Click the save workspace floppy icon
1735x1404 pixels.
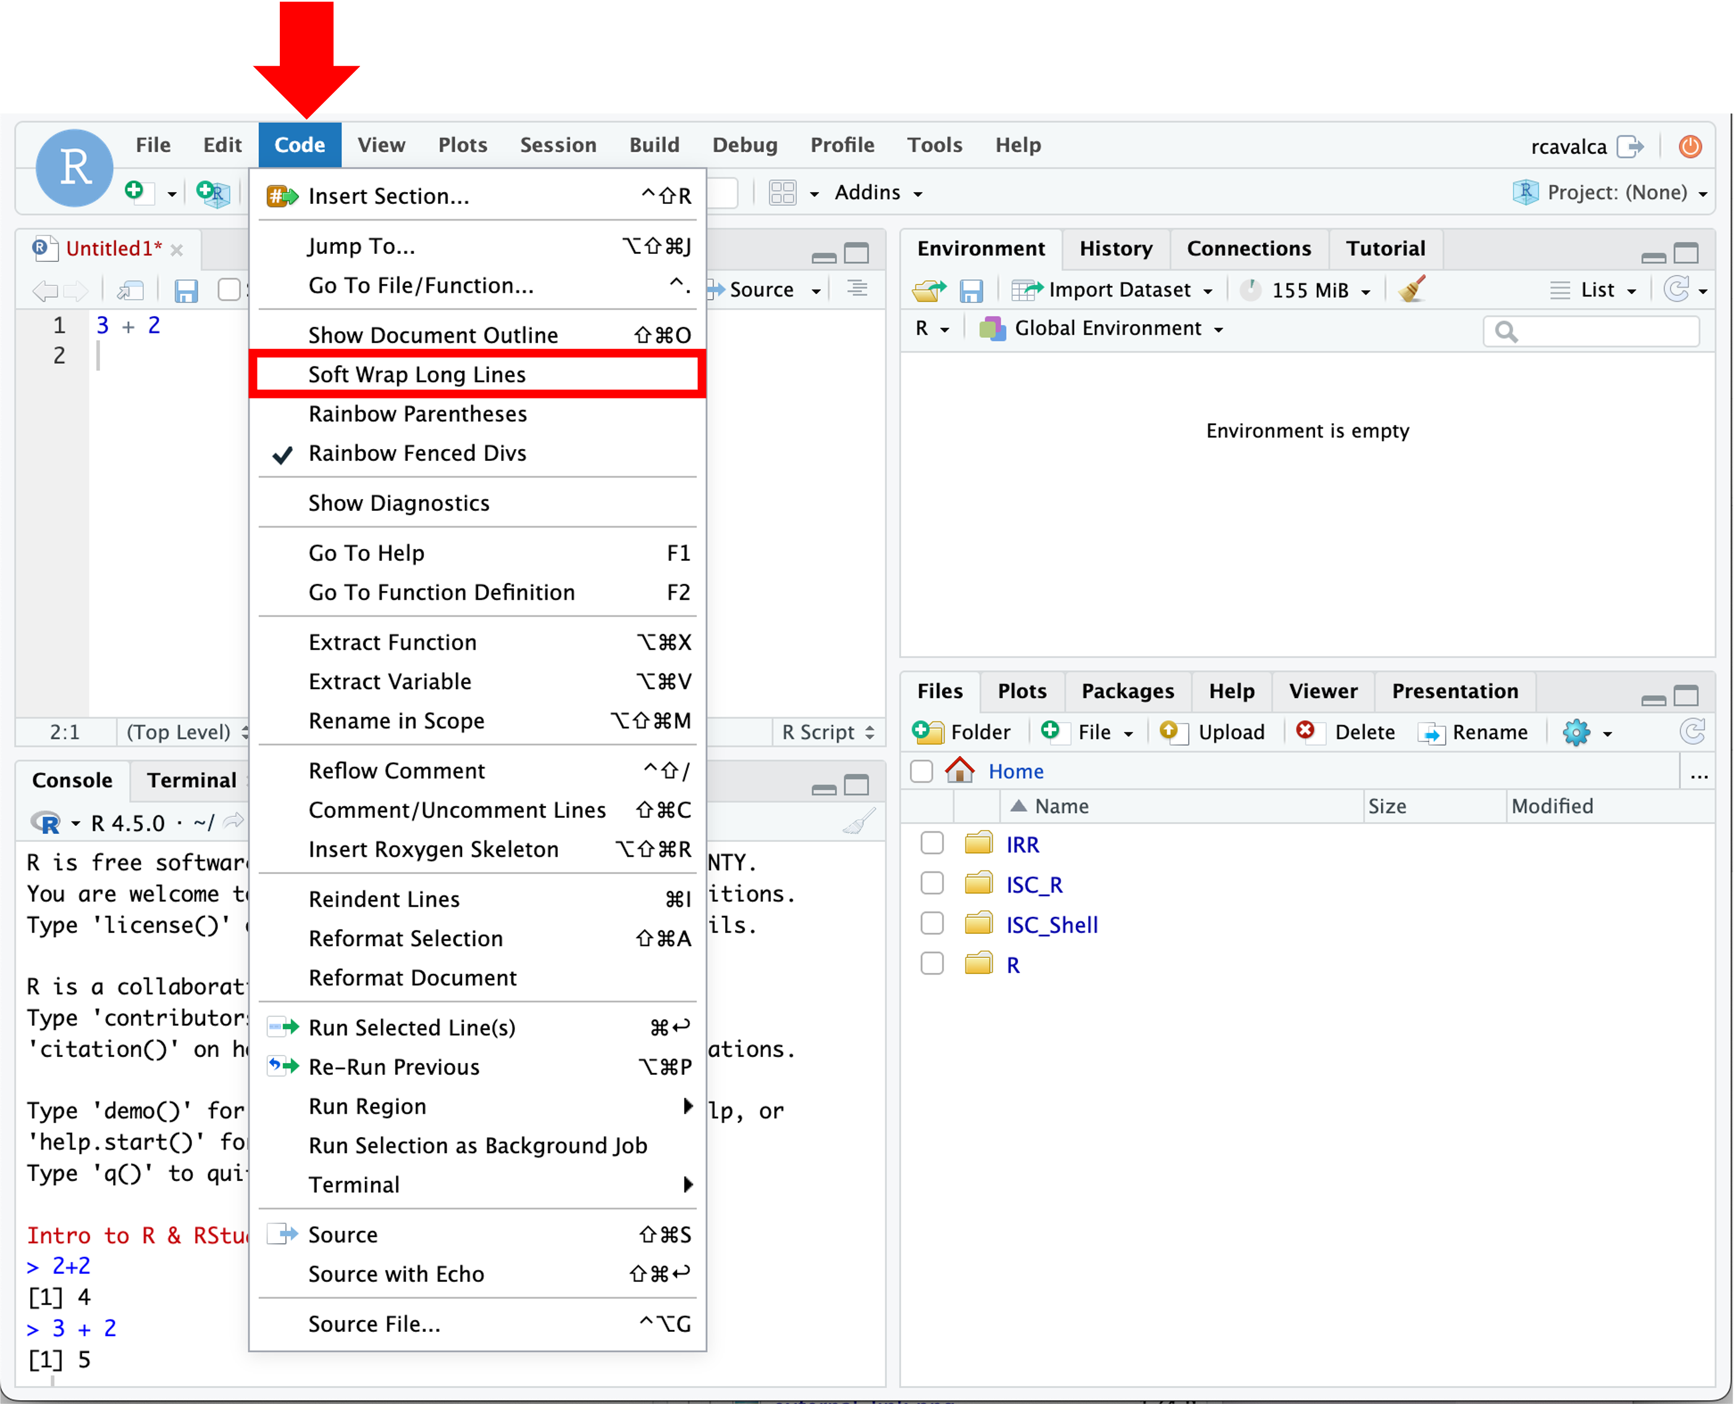(x=970, y=290)
